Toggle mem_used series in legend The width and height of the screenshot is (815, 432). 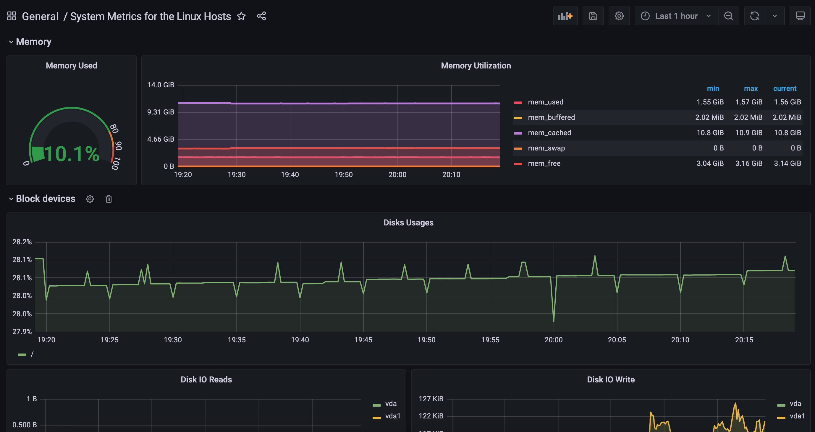[x=545, y=102]
